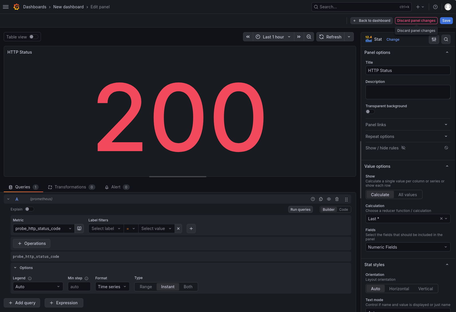456x312 pixels.
Task: Go to Dashboards breadcrumb
Action: point(35,7)
